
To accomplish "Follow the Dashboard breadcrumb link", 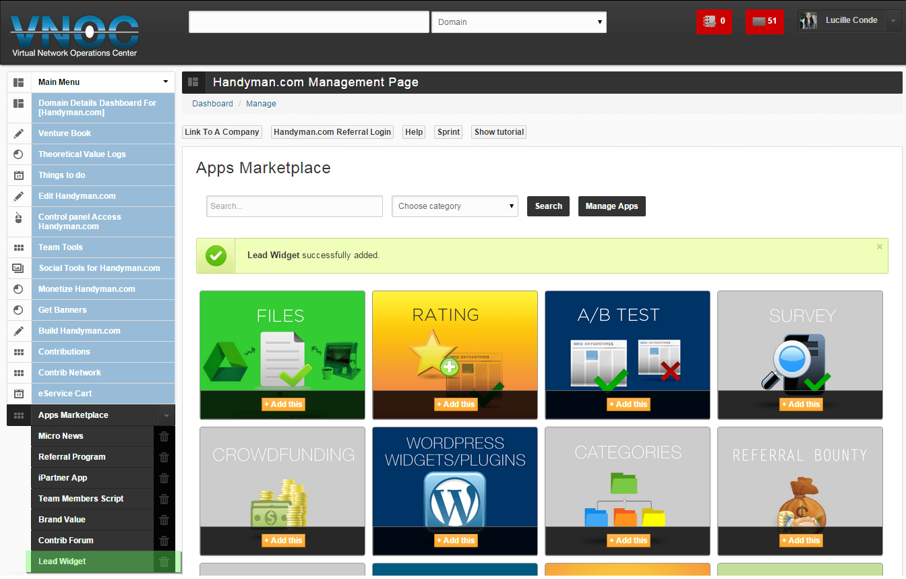I will [212, 104].
